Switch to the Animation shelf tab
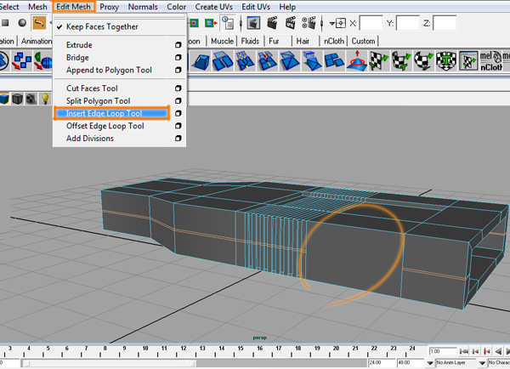The image size is (510, 369). click(x=36, y=41)
